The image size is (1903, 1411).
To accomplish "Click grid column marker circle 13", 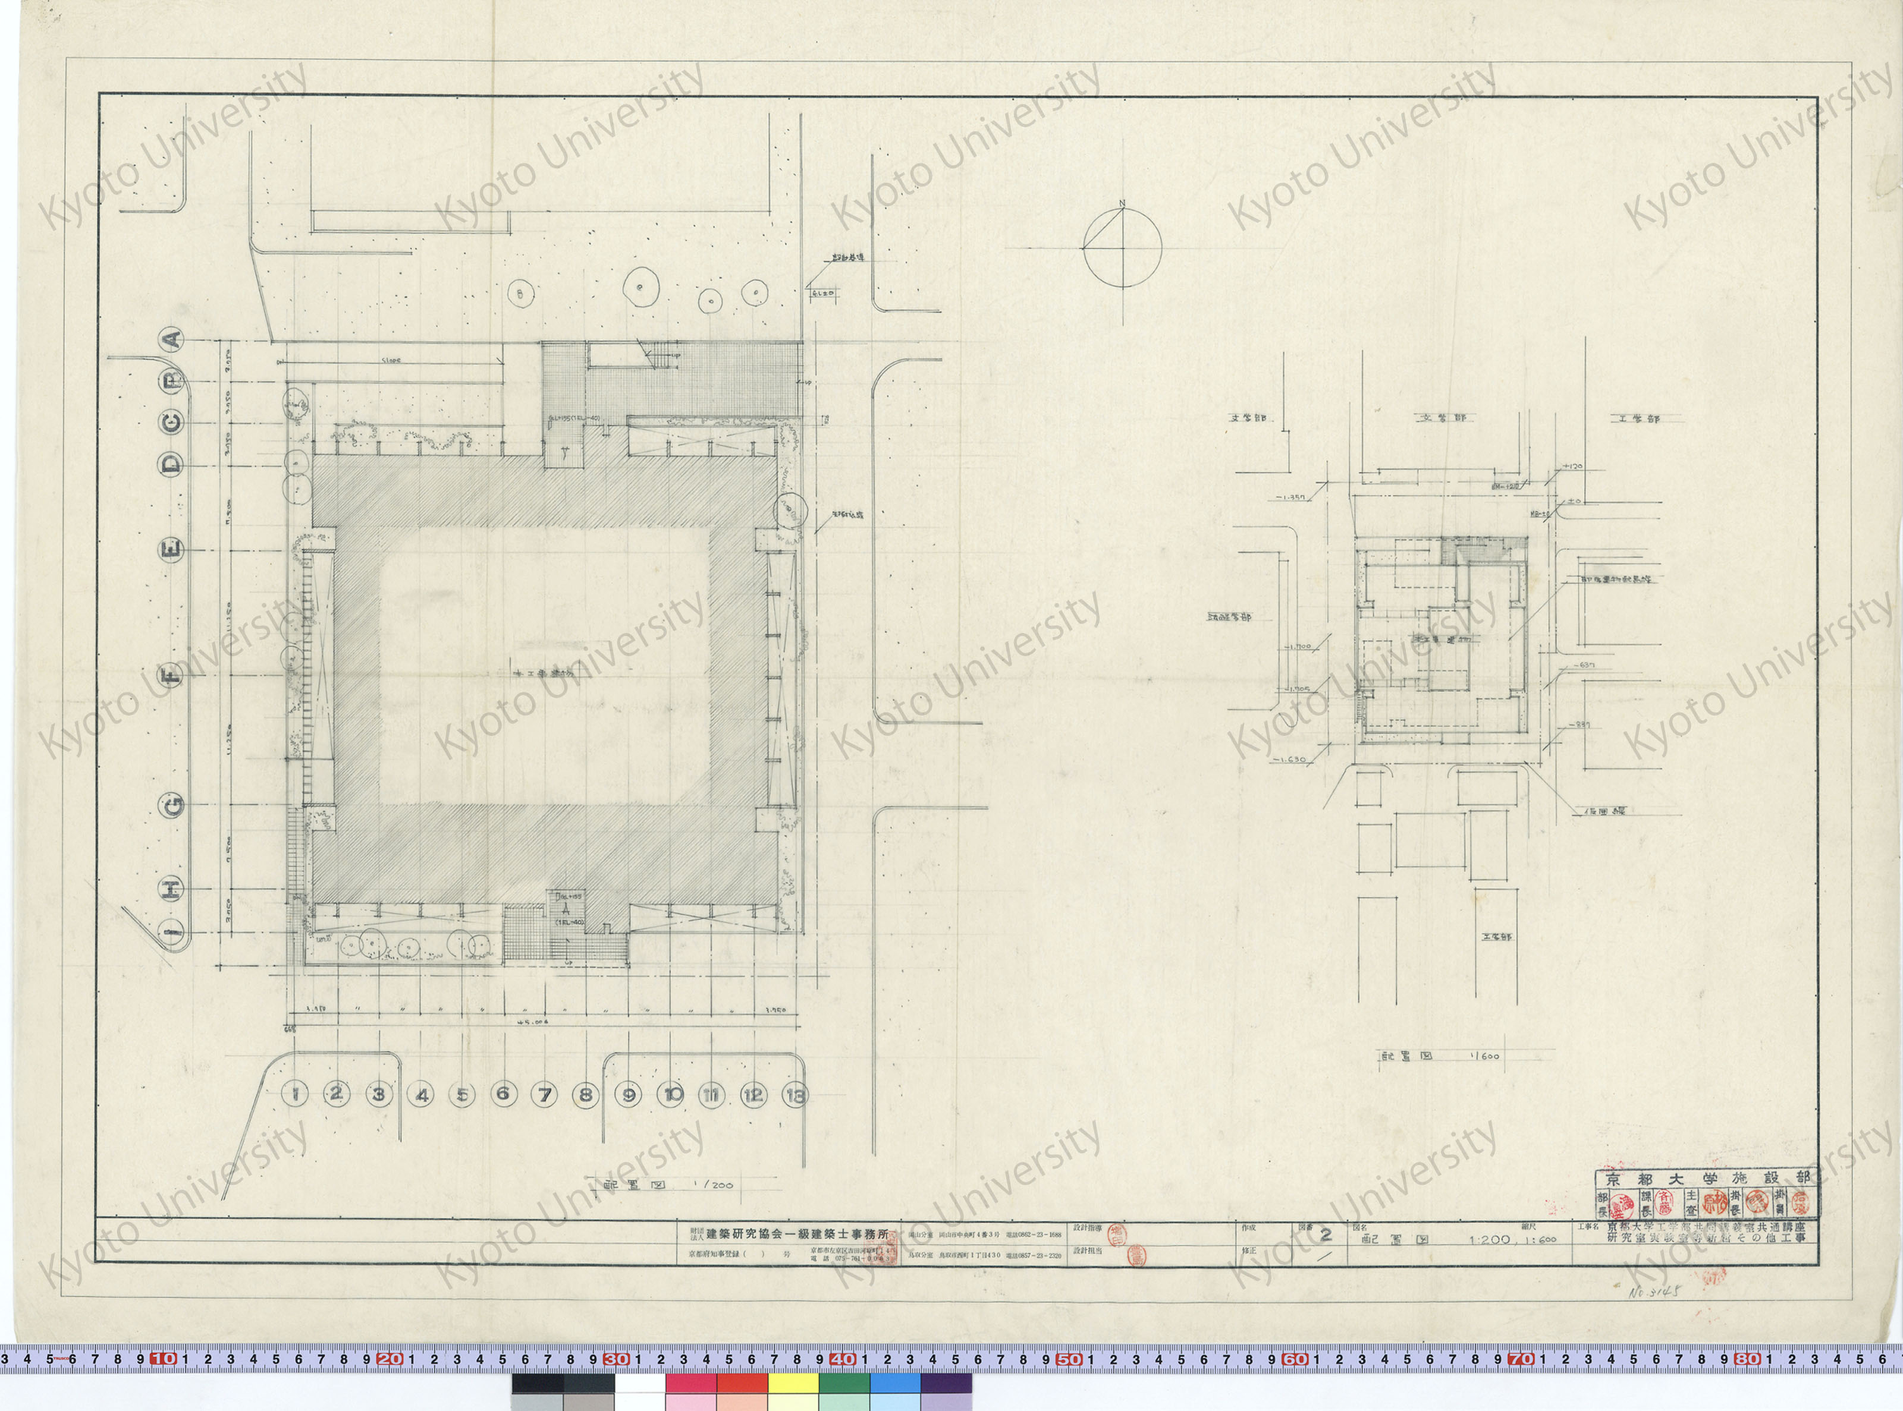I will tap(795, 1096).
